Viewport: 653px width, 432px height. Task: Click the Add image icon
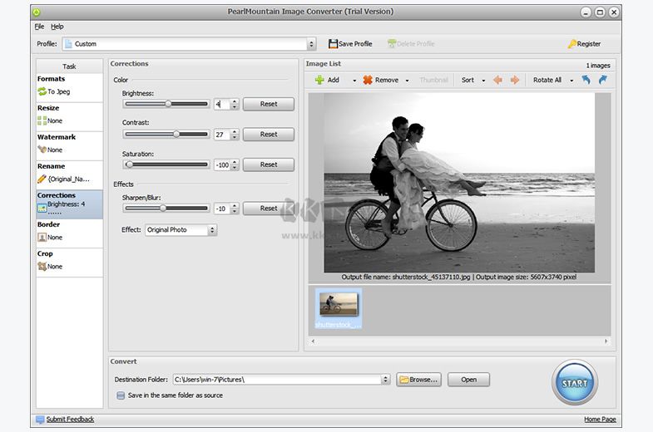319,81
